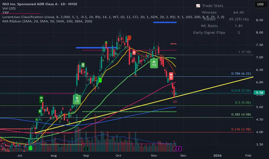Click the WL Ratio value 1.81
Image resolution: width=269 pixels, height=159 pixels.
tap(239, 26)
